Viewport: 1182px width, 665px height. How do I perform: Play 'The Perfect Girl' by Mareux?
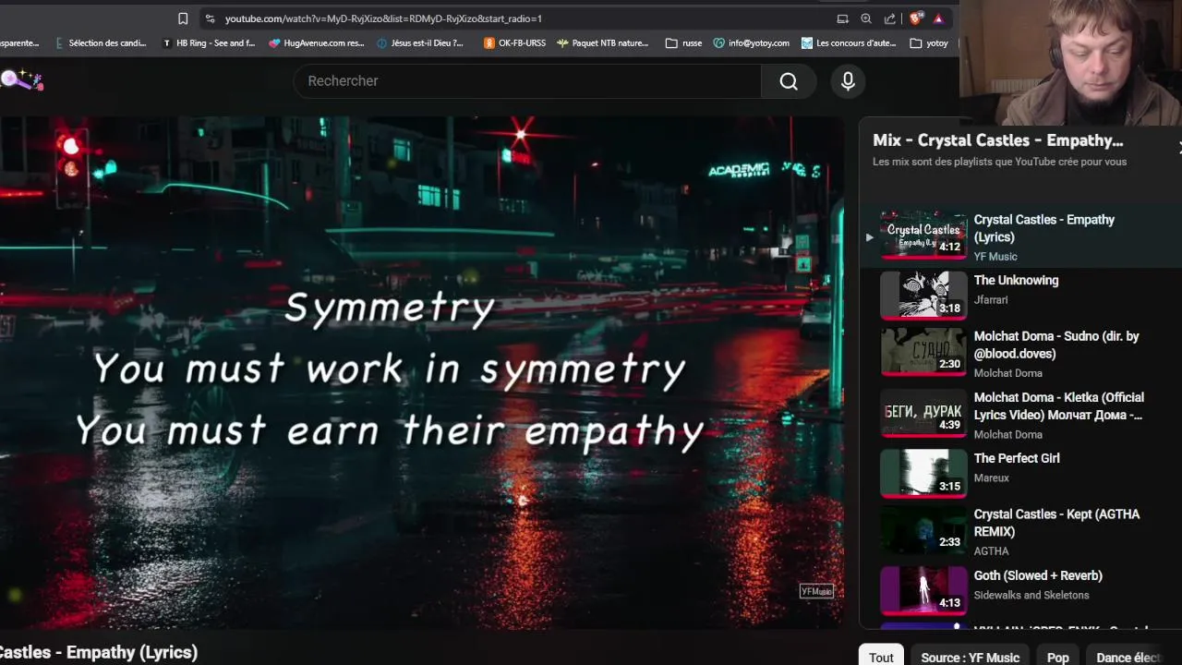1017,458
